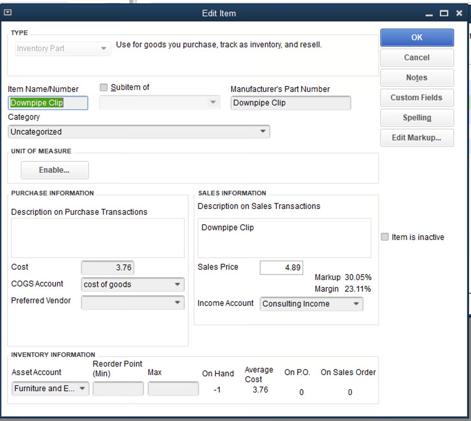
Task: Maximize the Edit Item window
Action: click(x=444, y=13)
